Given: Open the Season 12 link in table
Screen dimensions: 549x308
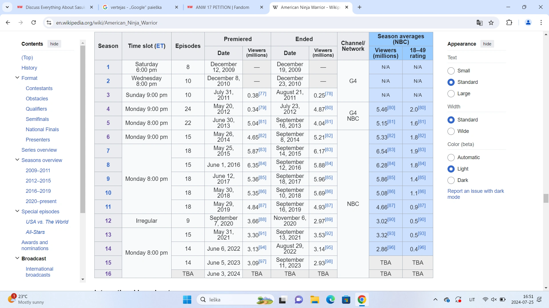Looking at the screenshot, I should tap(108, 221).
